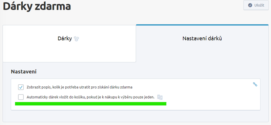Click the Nastavení section heading

click(x=24, y=72)
